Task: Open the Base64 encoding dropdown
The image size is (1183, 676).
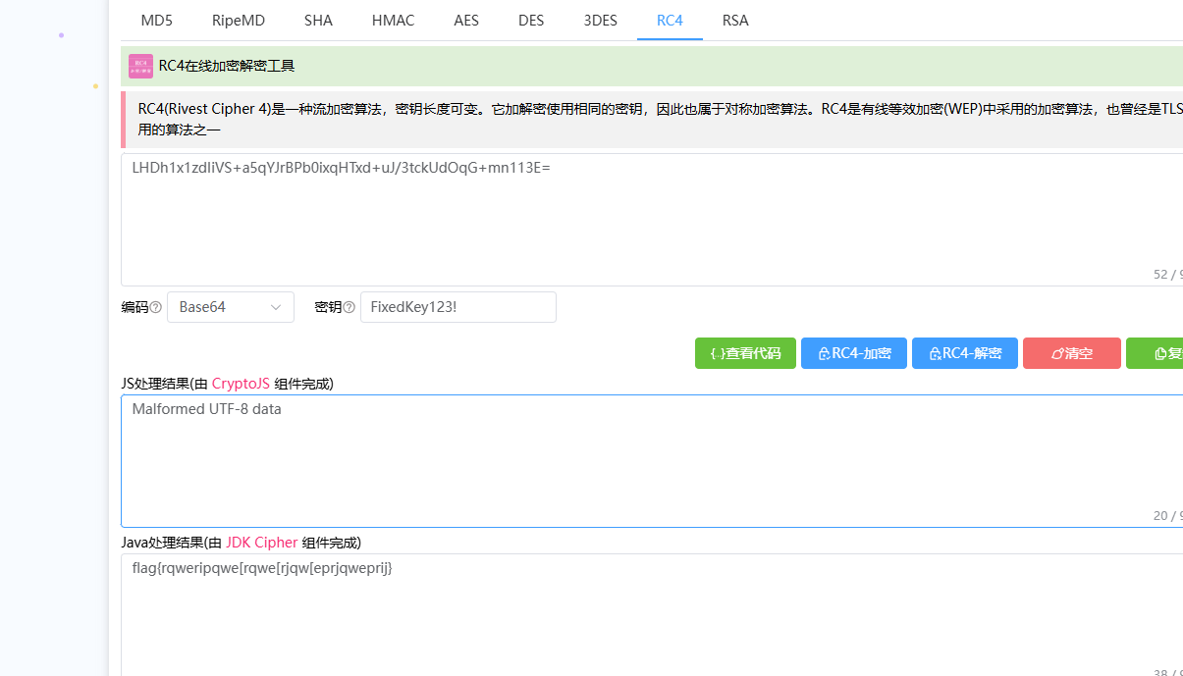Action: [x=231, y=307]
